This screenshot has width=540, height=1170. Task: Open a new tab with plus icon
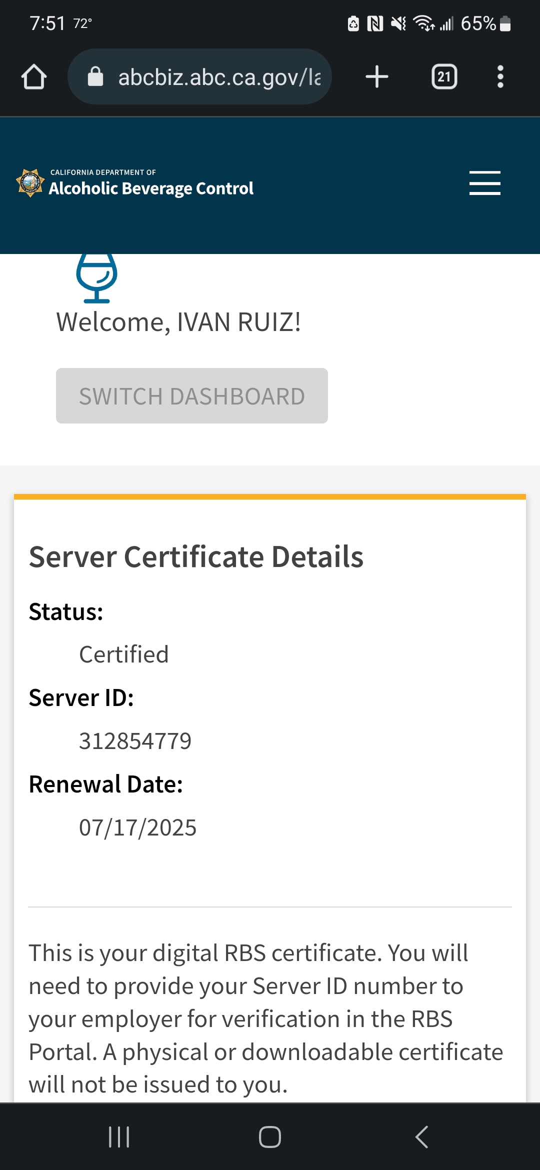point(376,77)
